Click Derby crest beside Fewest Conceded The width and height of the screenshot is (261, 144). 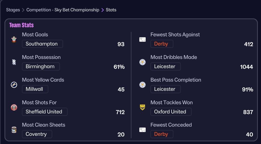click(143, 130)
